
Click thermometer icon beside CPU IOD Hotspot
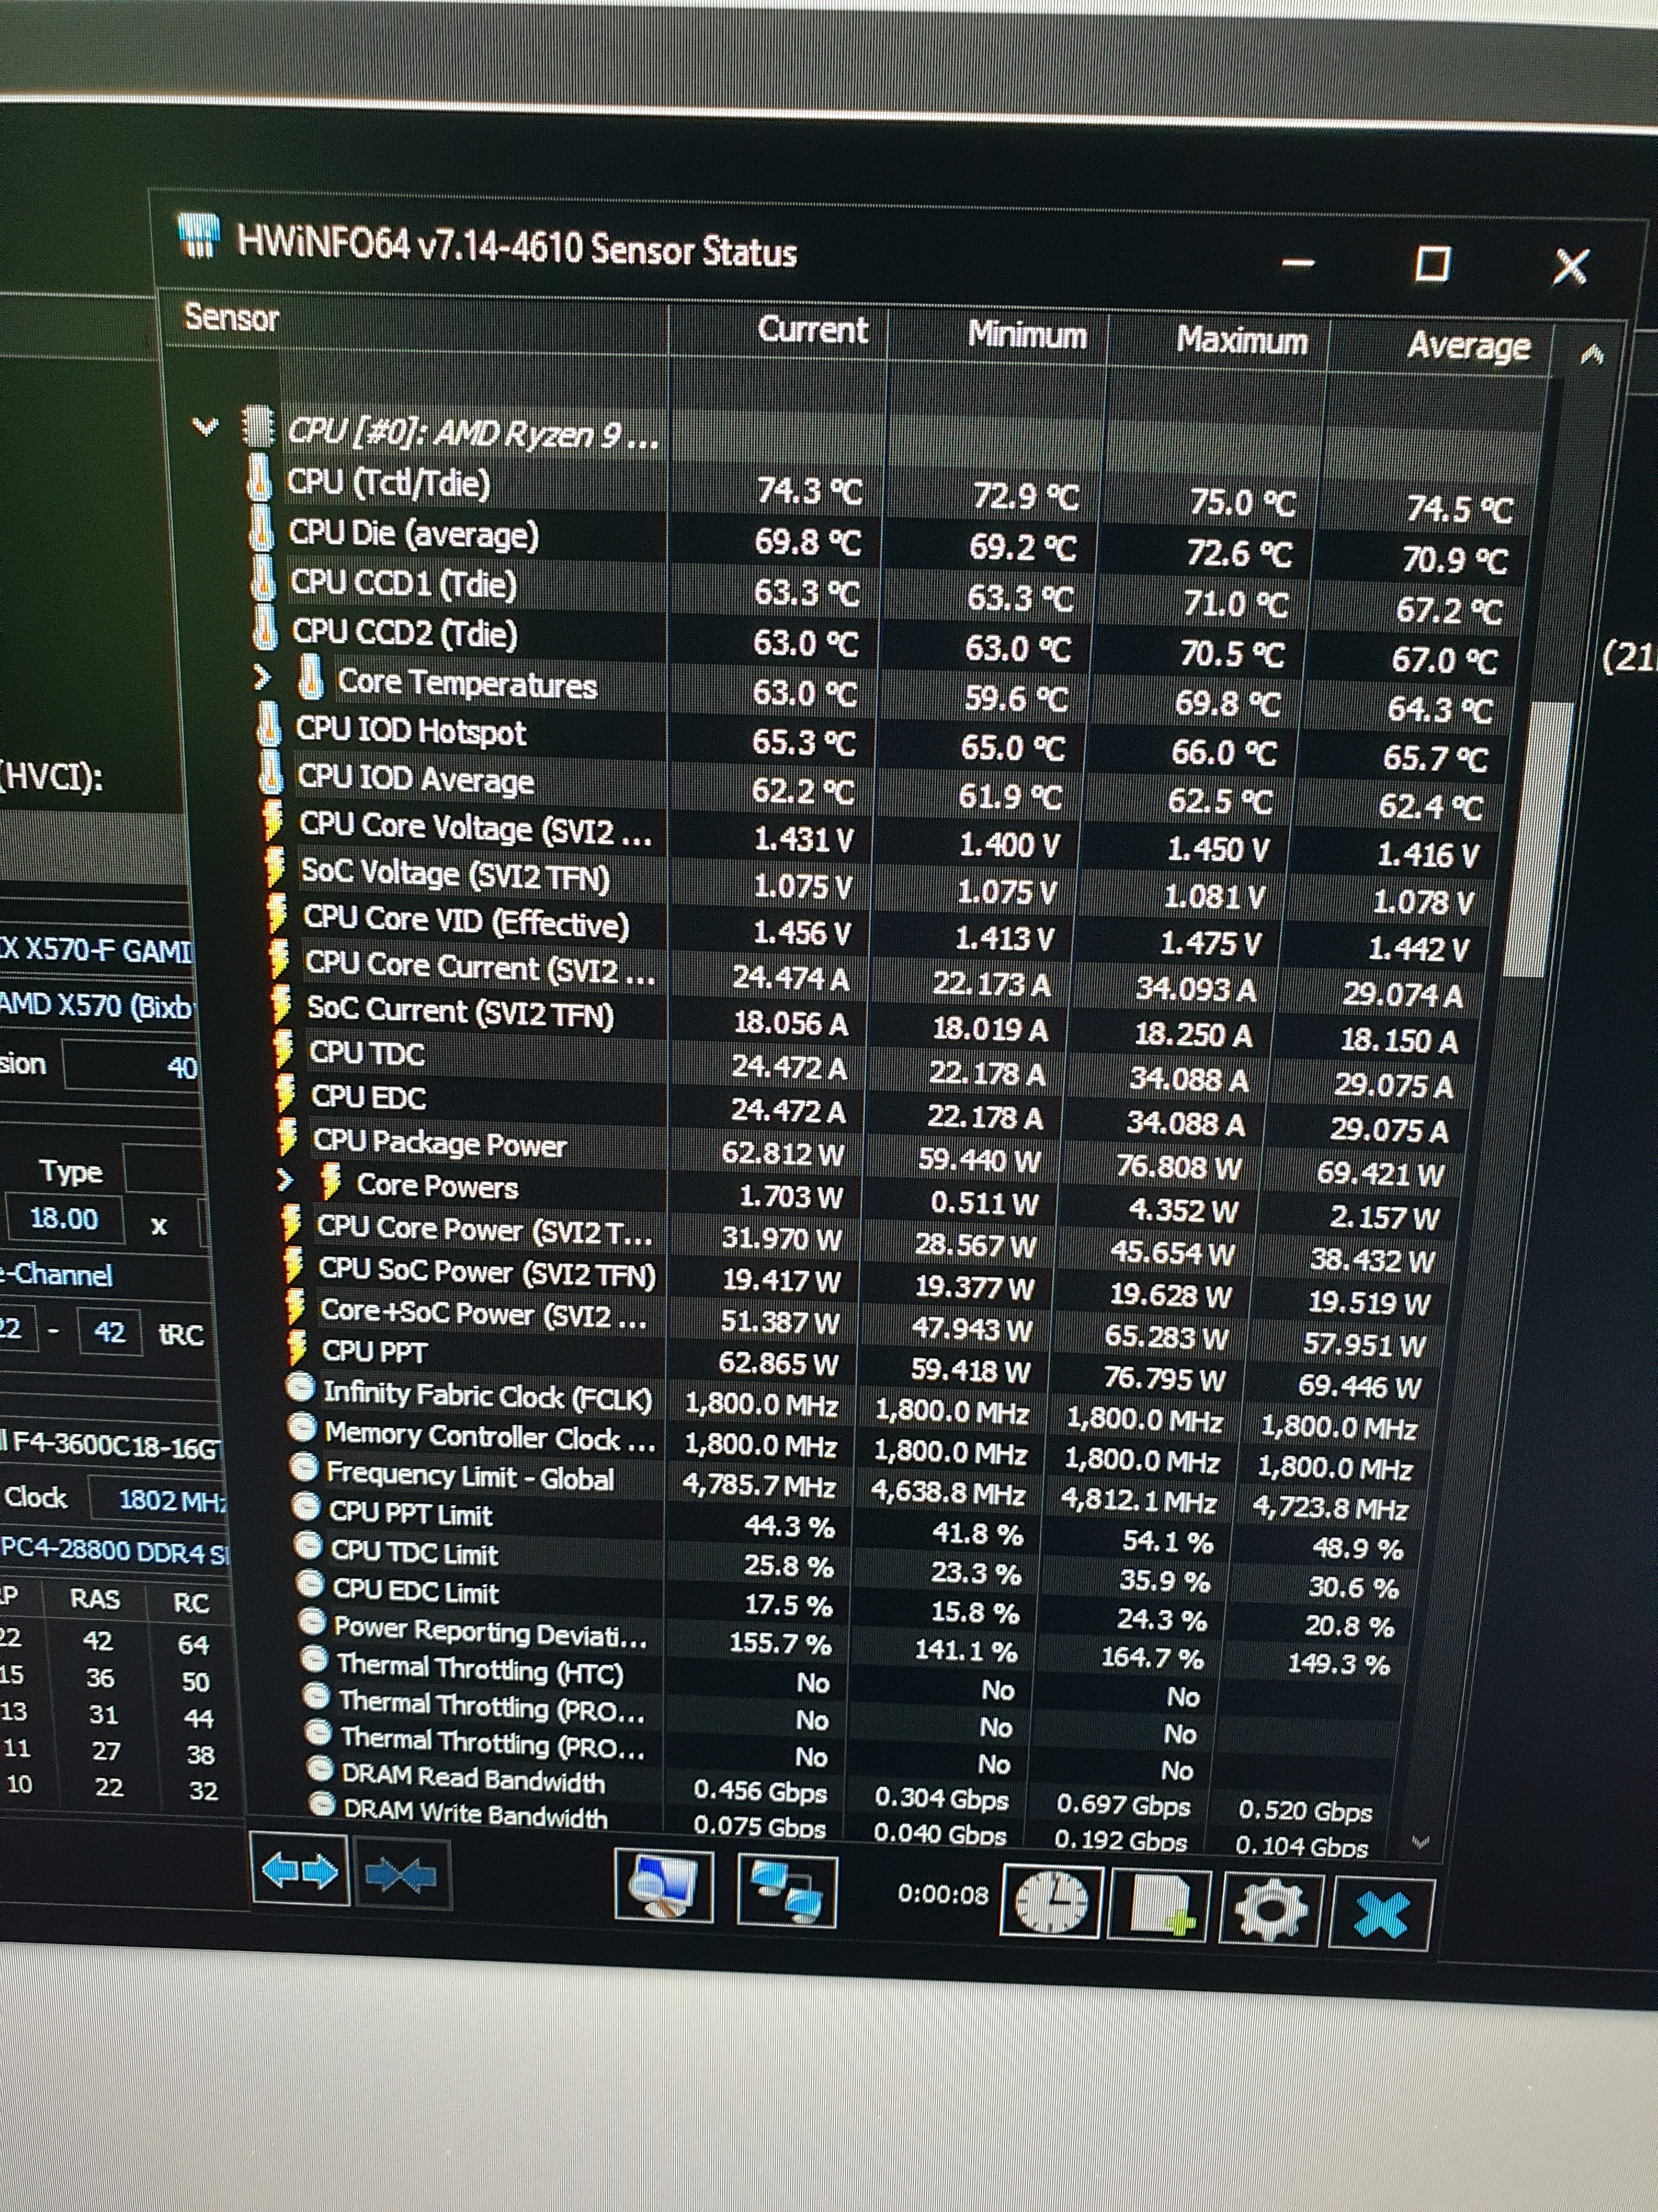(x=268, y=726)
